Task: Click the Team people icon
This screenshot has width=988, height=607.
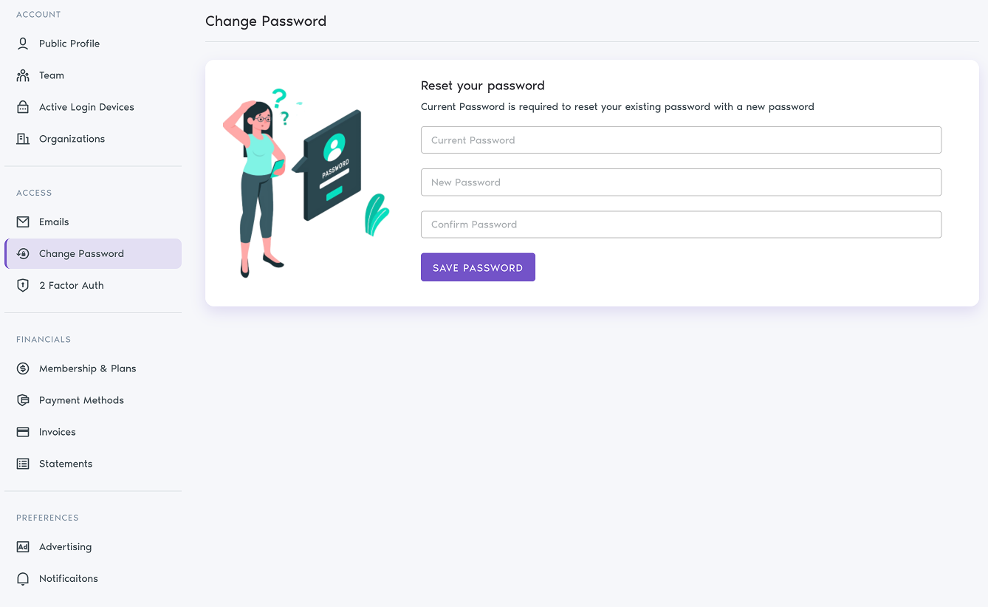Action: coord(22,75)
